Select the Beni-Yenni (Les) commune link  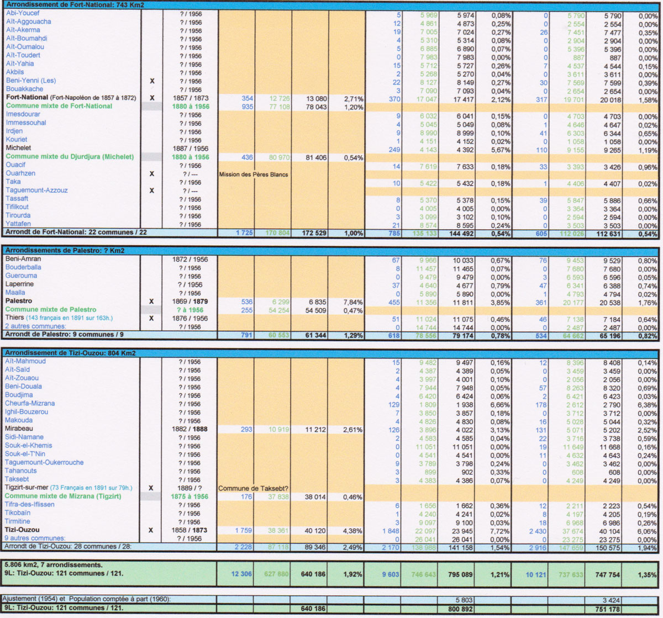[30, 81]
